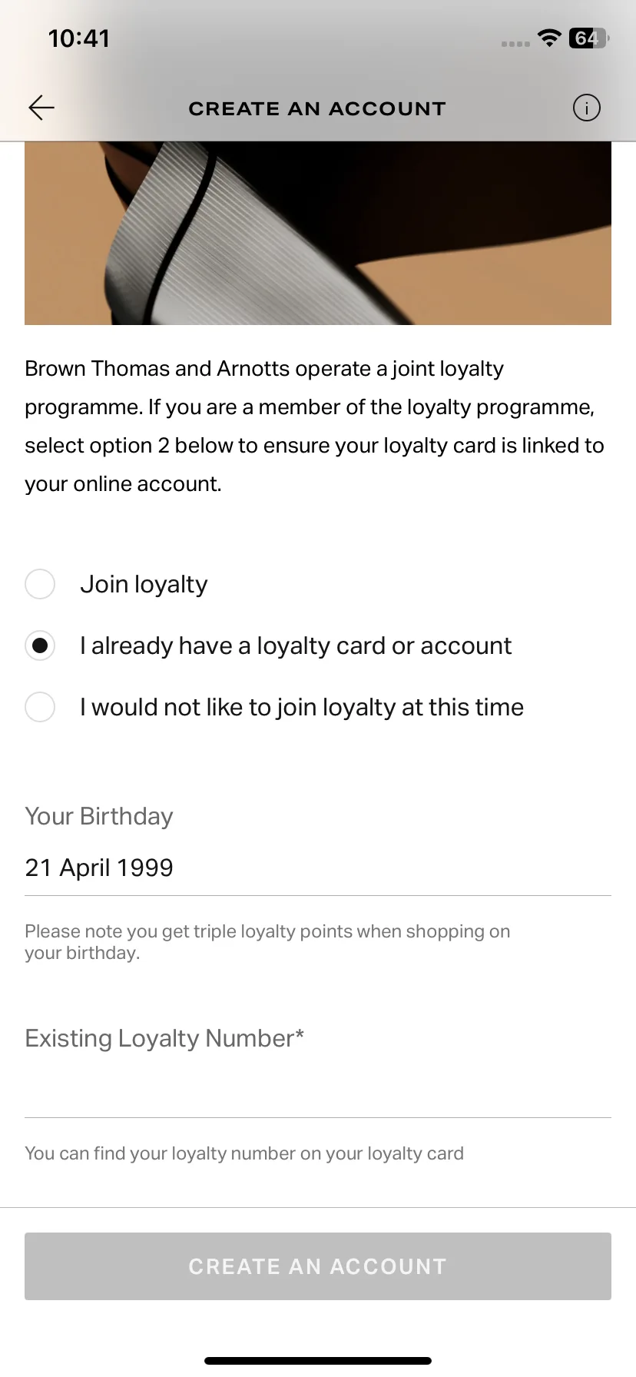Select the Join loyalty radio button
Image resolution: width=636 pixels, height=1377 pixels.
(40, 584)
